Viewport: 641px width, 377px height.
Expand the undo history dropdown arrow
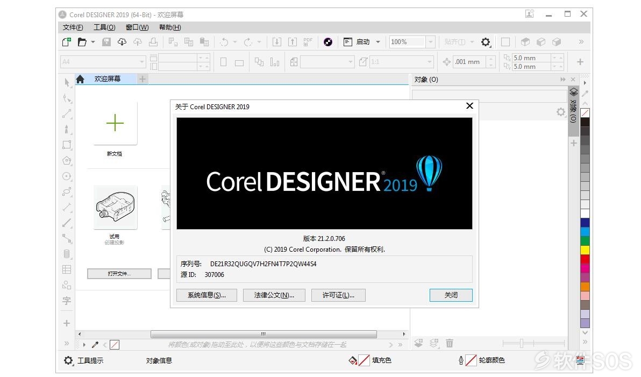tap(234, 42)
